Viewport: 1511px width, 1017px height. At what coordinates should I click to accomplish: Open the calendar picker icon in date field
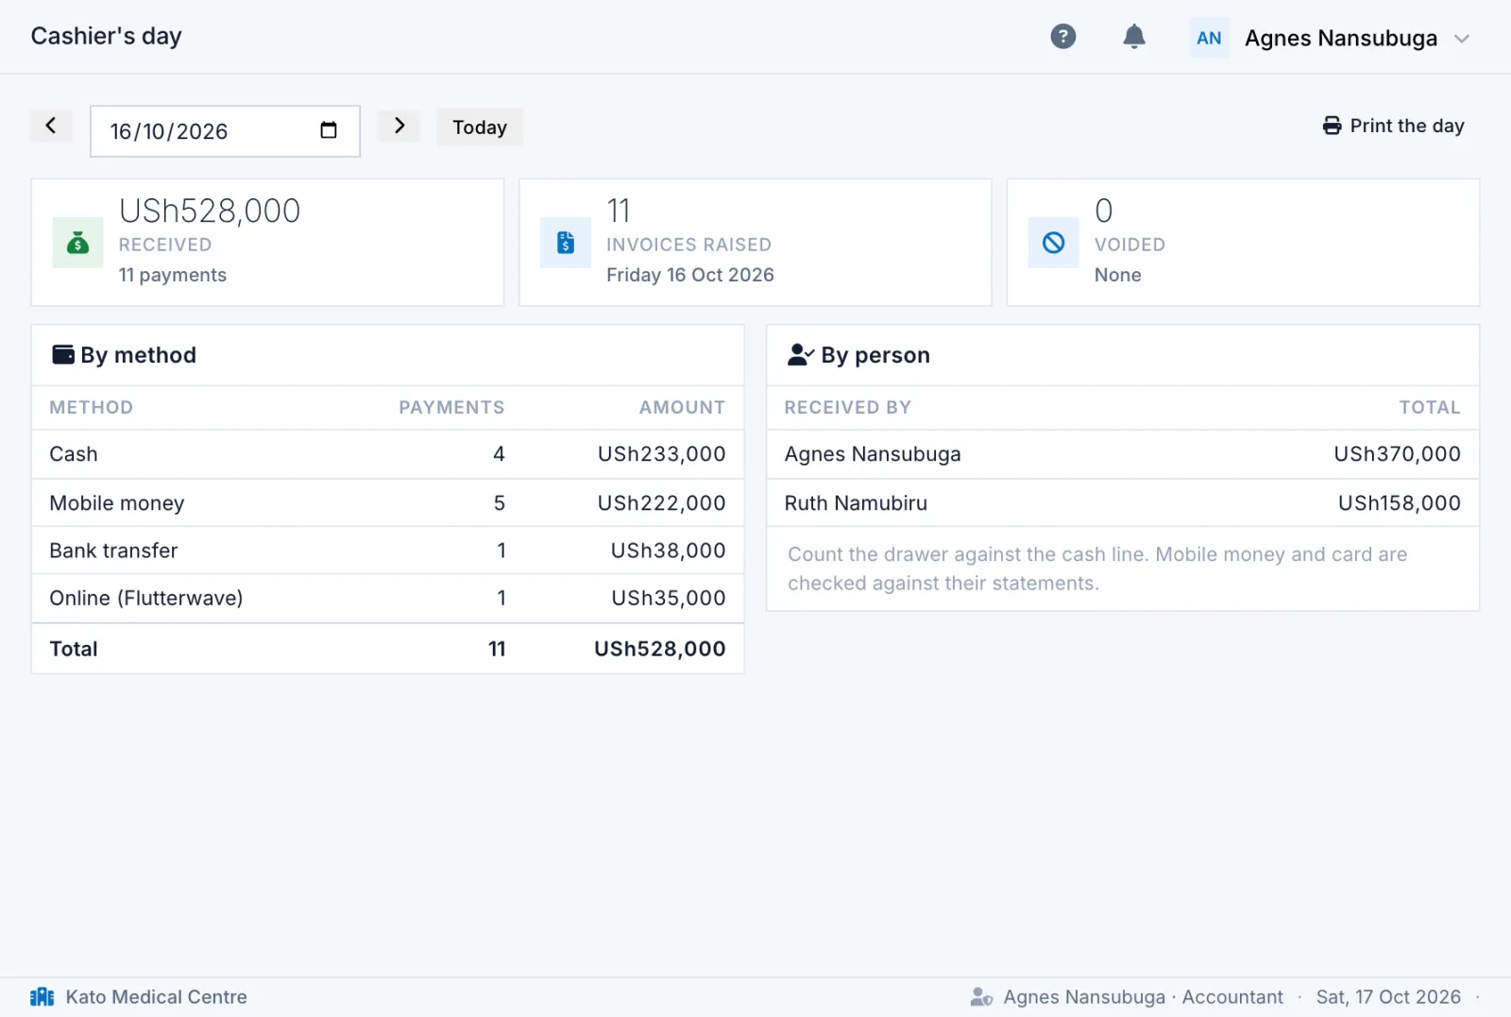click(329, 130)
